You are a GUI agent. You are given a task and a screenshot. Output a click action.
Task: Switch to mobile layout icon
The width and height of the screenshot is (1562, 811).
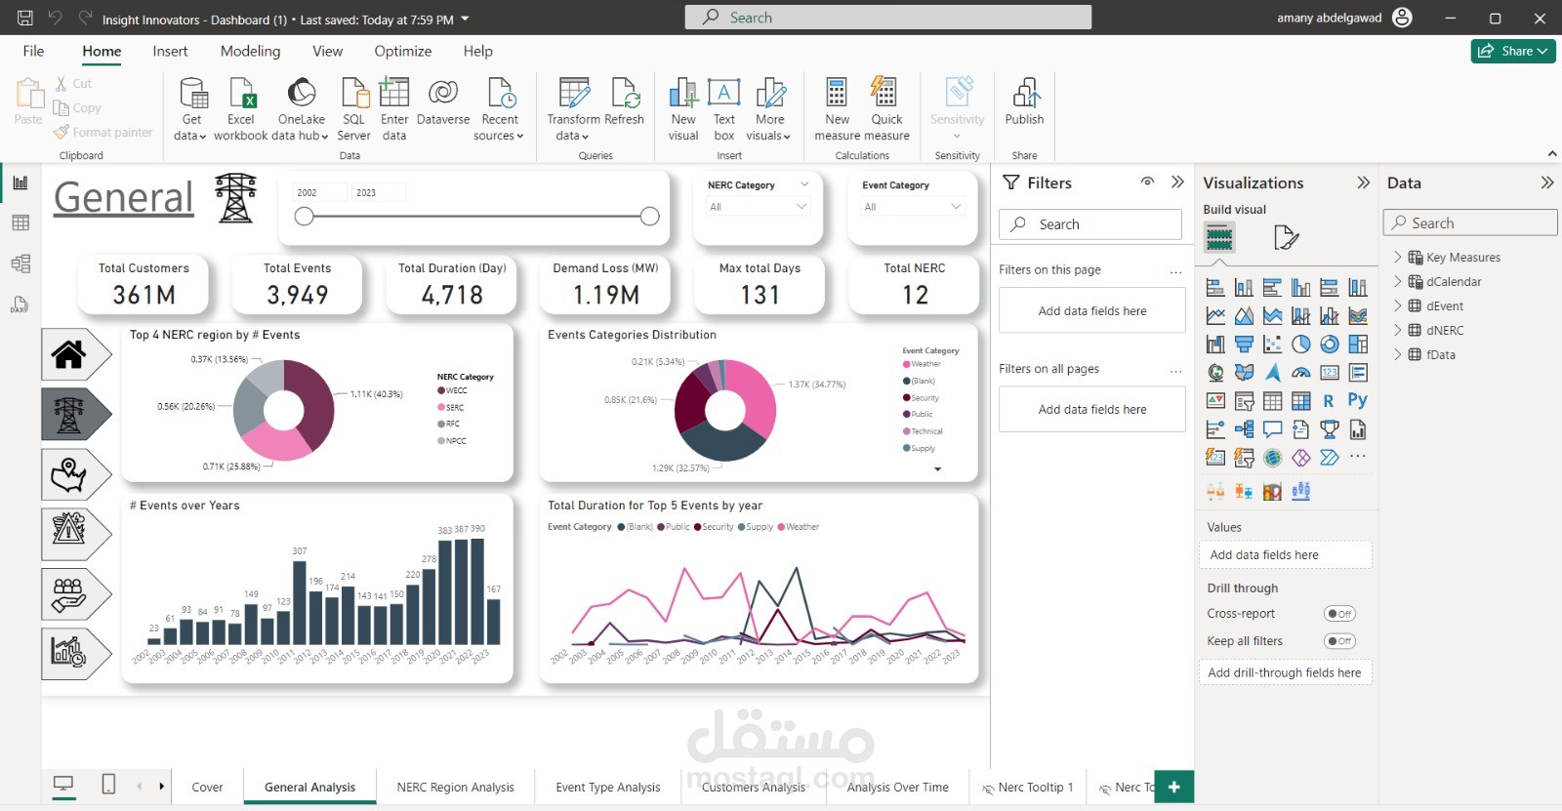[109, 784]
